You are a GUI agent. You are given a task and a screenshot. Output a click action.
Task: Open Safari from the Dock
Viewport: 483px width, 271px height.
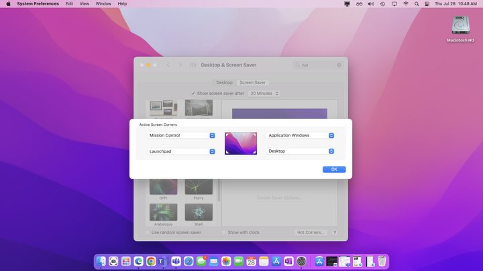[189, 261]
